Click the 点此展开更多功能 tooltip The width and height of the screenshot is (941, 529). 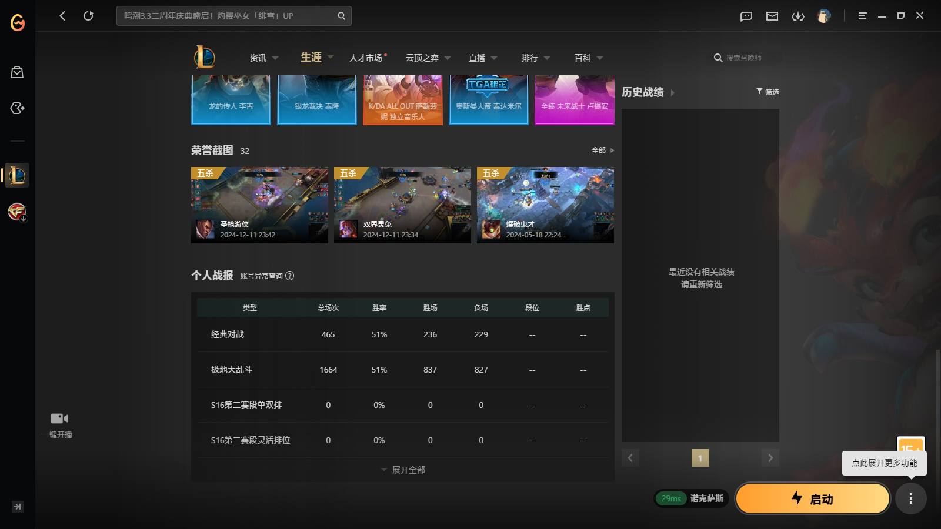coord(884,463)
